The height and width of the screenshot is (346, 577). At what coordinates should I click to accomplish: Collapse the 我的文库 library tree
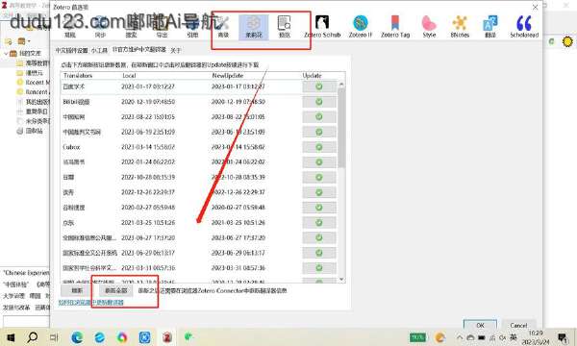coord(6,54)
